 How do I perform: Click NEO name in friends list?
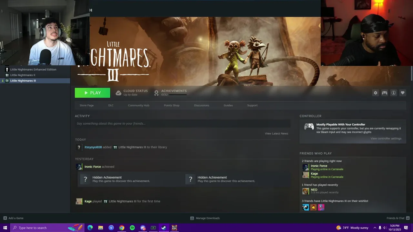pyautogui.click(x=314, y=190)
